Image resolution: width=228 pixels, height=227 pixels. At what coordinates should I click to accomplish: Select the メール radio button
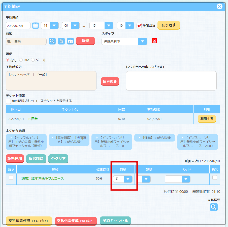click(x=33, y=60)
